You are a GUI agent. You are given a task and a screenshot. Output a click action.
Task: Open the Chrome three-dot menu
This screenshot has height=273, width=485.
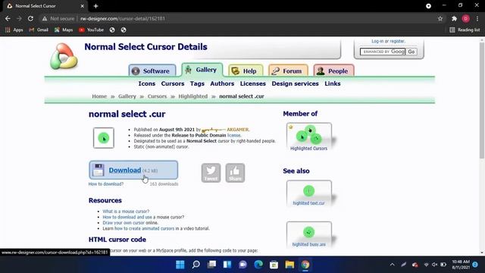[x=477, y=18]
